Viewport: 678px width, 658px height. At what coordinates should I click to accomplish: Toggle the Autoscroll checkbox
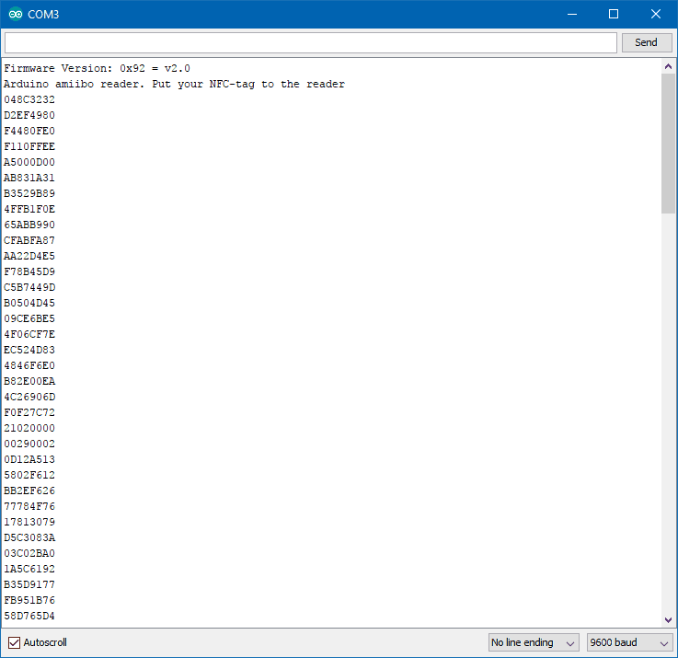(x=14, y=642)
